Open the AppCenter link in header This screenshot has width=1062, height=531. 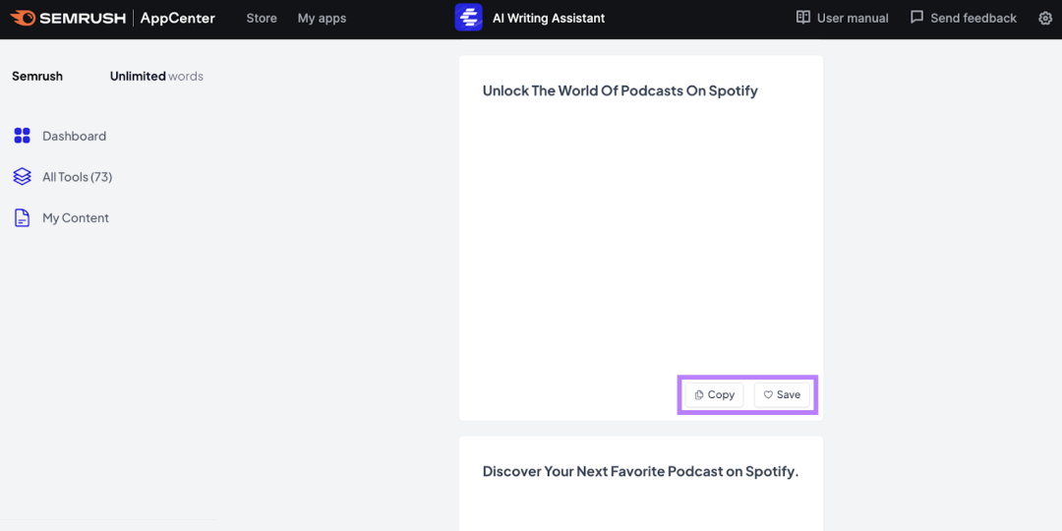point(177,19)
